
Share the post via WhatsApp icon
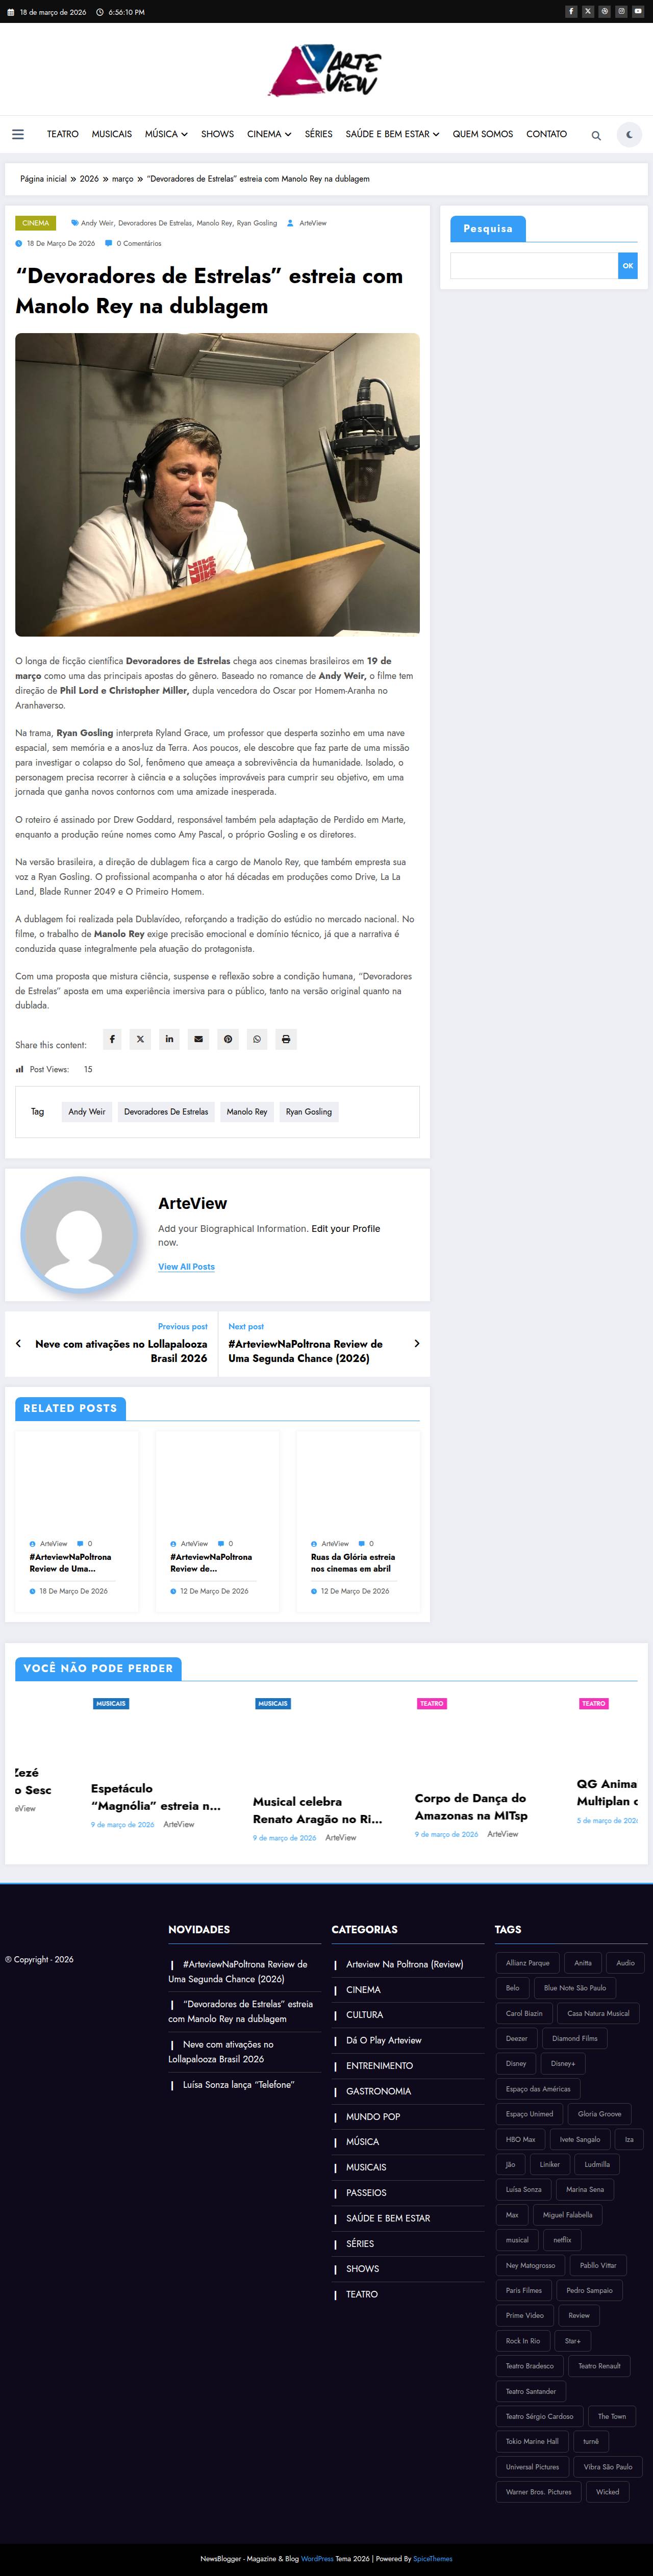click(x=257, y=1039)
